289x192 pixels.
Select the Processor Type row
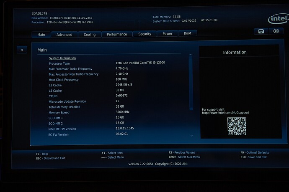pyautogui.click(x=117, y=63)
